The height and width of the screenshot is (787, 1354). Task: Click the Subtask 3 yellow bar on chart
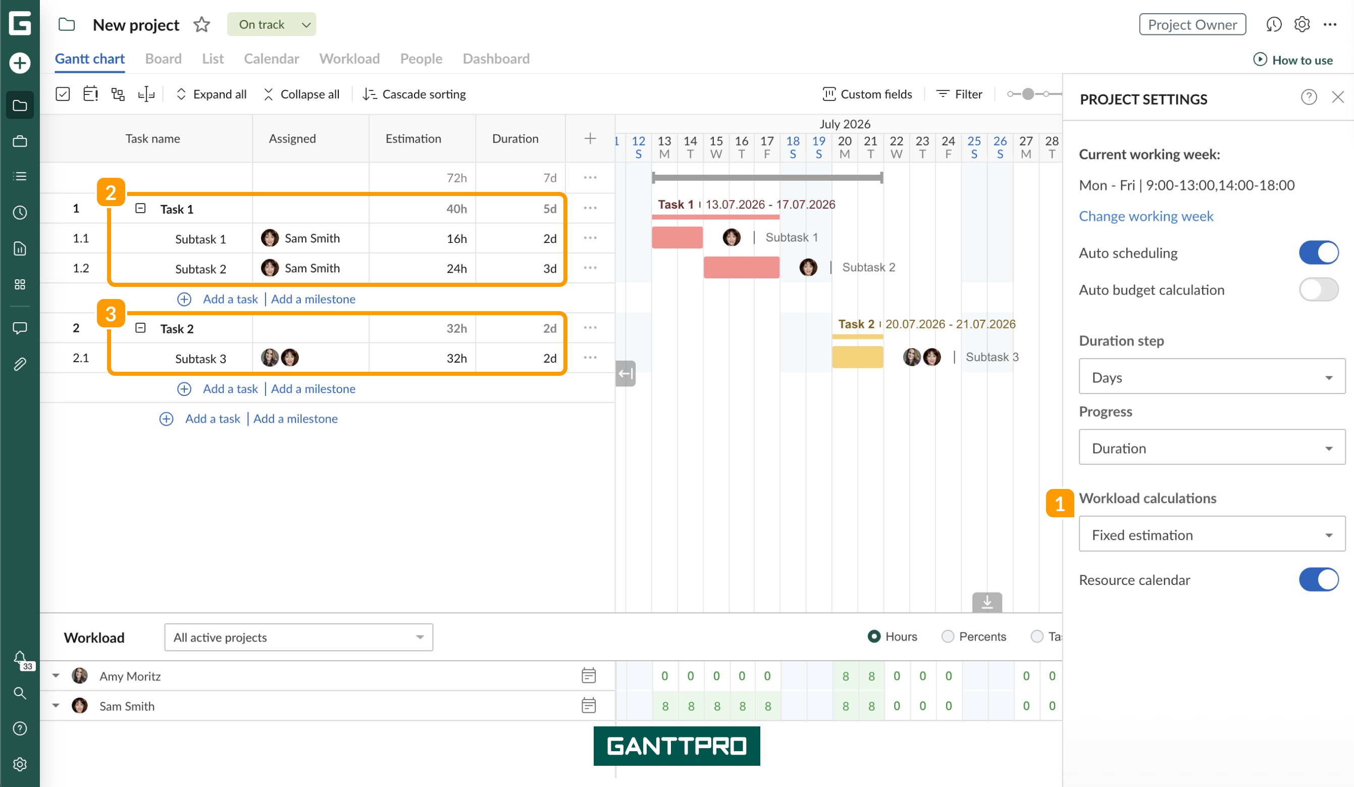click(858, 357)
